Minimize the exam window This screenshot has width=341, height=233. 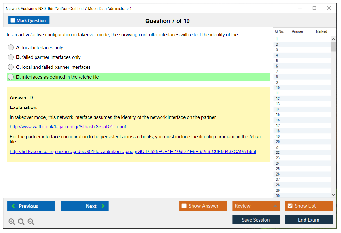tap(300, 8)
